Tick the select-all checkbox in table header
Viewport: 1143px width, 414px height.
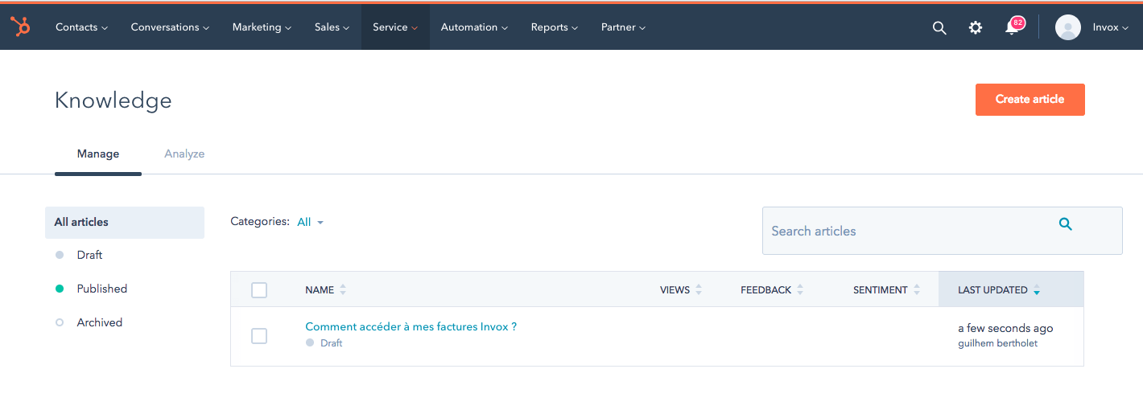259,290
